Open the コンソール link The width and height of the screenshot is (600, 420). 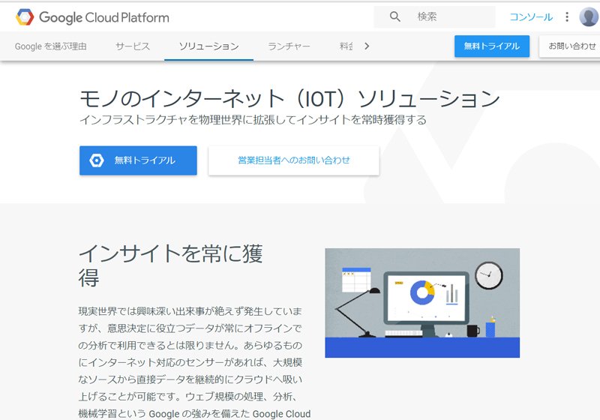[531, 16]
